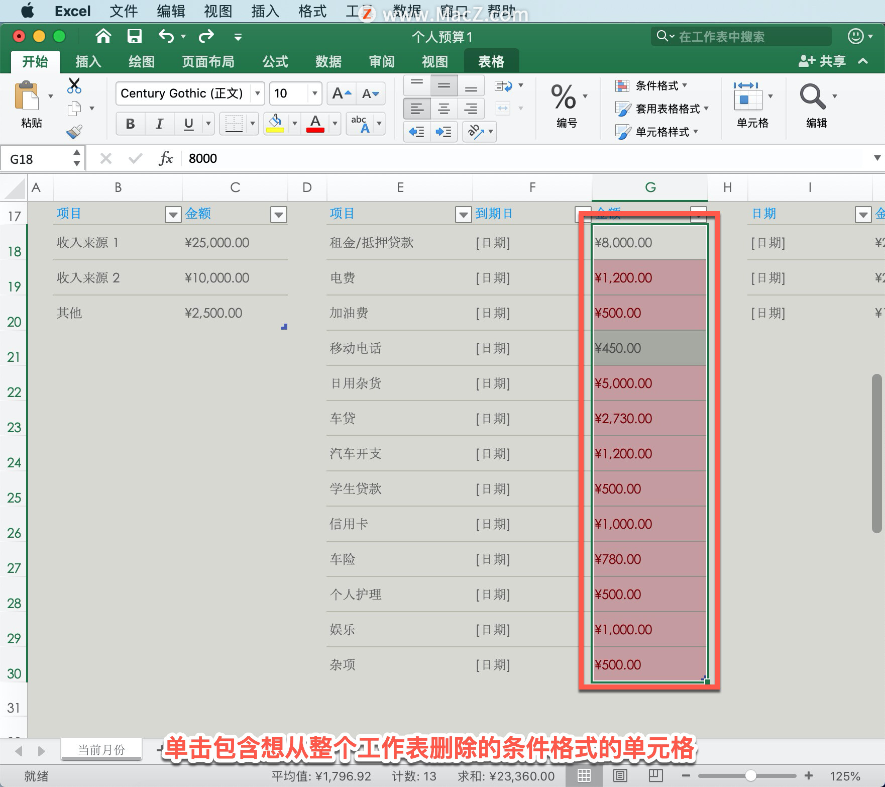The image size is (885, 787).
Task: Apply fill color with paint bucket
Action: pos(275,123)
